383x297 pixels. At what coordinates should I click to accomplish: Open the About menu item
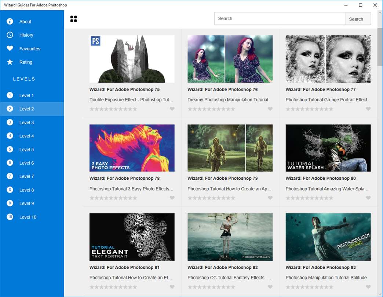[32, 22]
